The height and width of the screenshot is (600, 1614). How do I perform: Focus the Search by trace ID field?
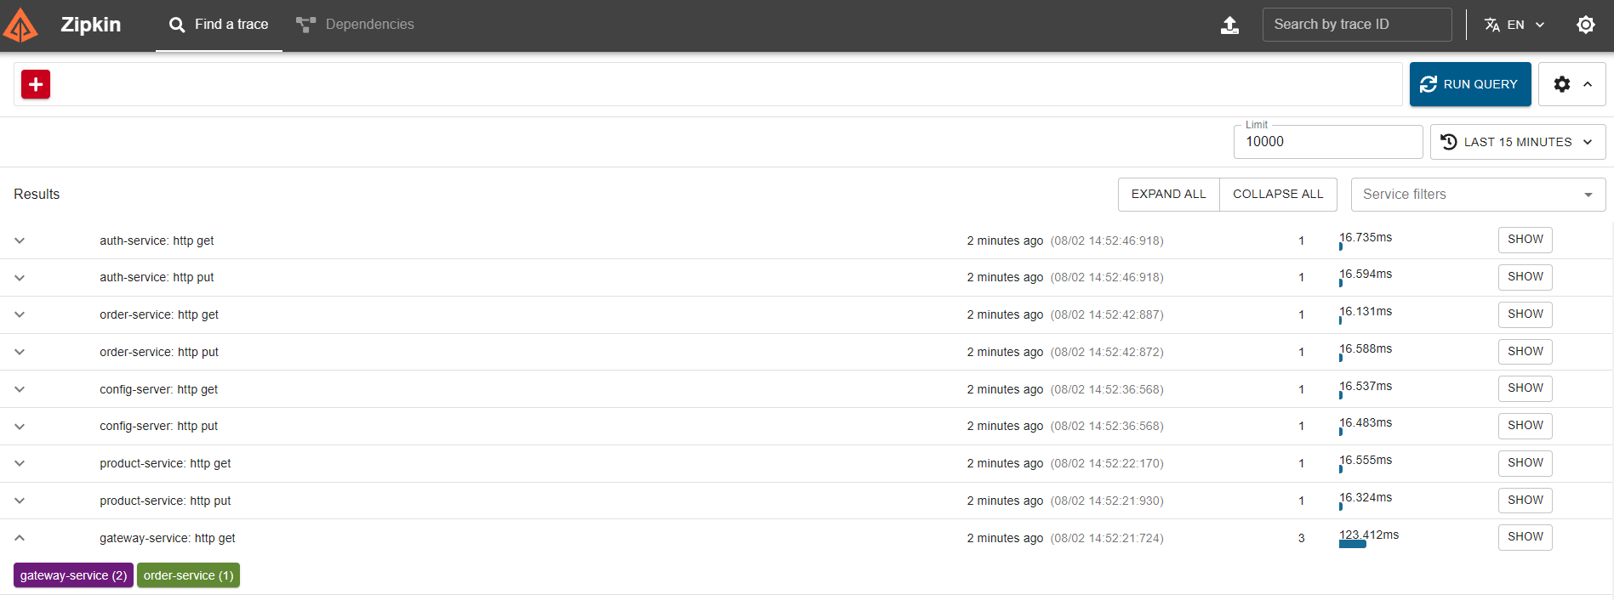coord(1357,25)
